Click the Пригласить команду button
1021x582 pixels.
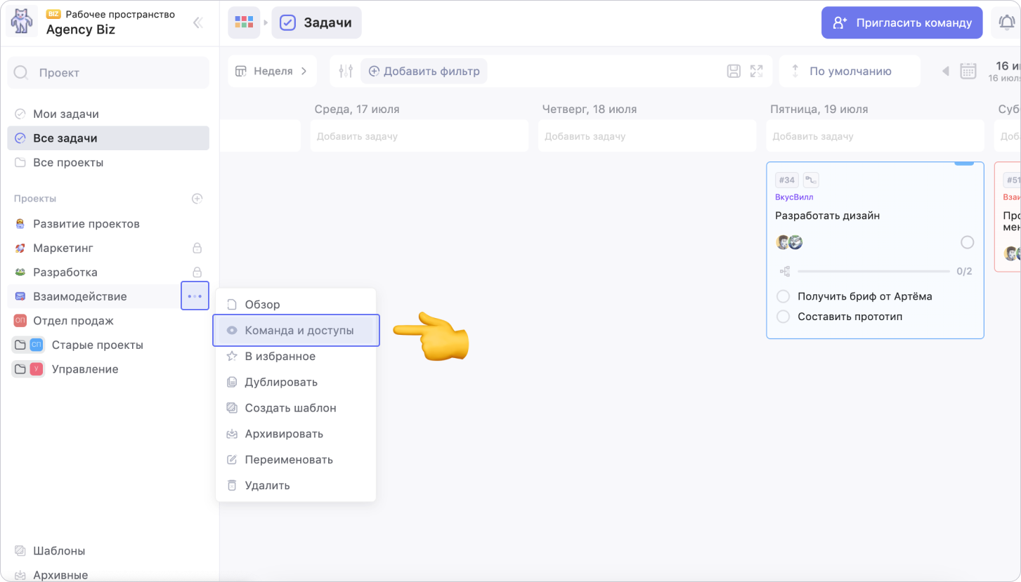point(902,22)
